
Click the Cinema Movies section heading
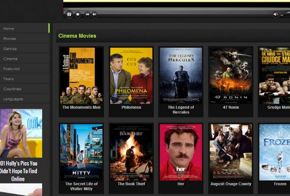point(77,36)
